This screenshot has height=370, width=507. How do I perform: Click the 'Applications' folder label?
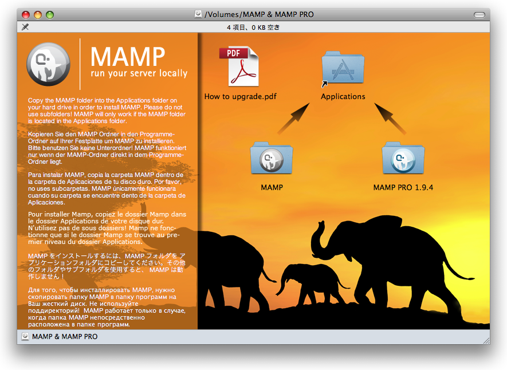click(x=343, y=96)
